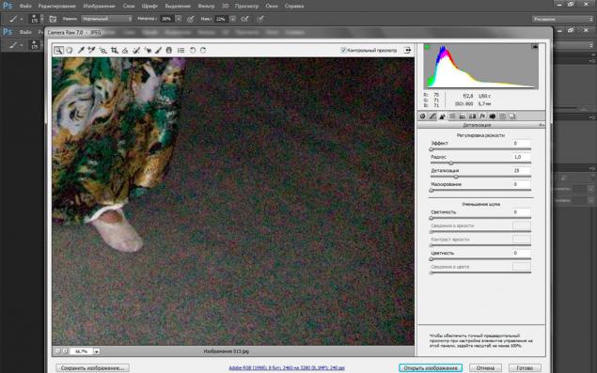
Task: Select the Hand tool in Camera Raw
Action: [70, 50]
